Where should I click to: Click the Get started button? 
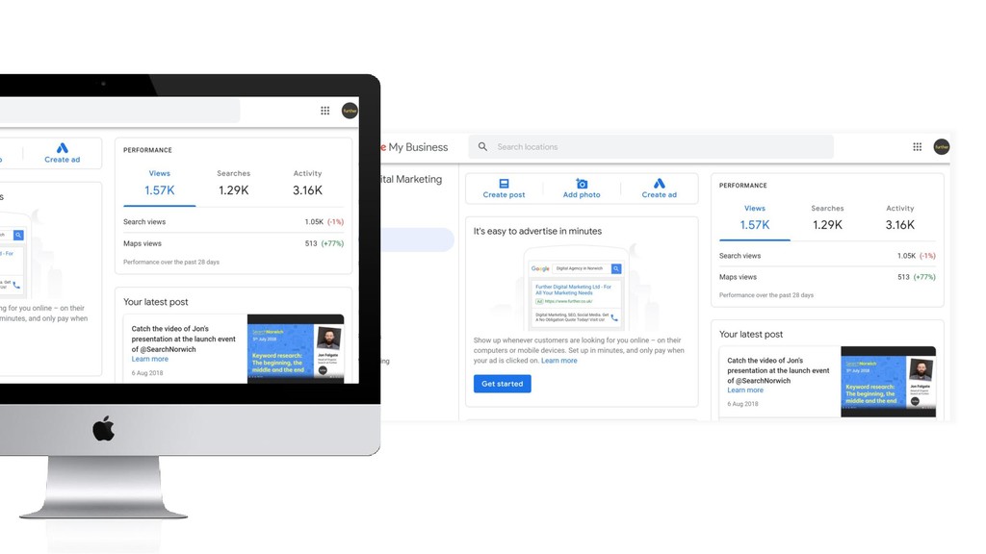tap(502, 384)
